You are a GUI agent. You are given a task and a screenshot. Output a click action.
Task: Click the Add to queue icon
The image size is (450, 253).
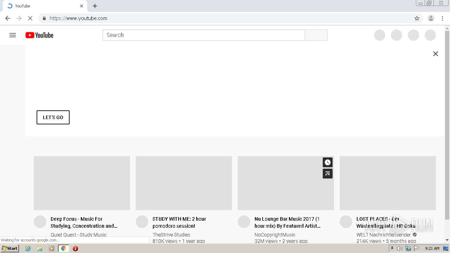(328, 174)
